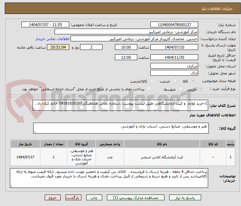This screenshot has width=241, height=206.
Task: Click the province field مرکزی
Action: pos(174,66)
